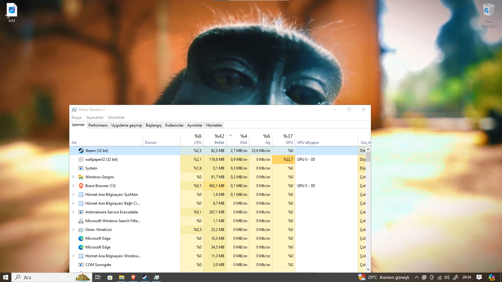Click the Edge icon in the 10,3 MB row
The image size is (502, 282).
click(x=81, y=238)
